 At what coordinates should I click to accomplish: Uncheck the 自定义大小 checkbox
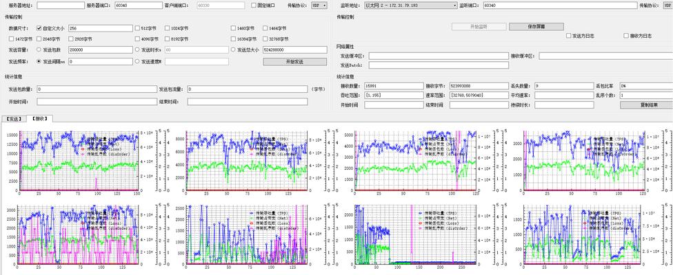click(39, 28)
